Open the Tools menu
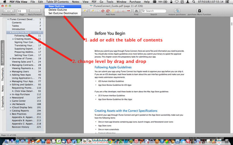Screen dimensions: 233x145 pyautogui.click(x=110, y=2)
